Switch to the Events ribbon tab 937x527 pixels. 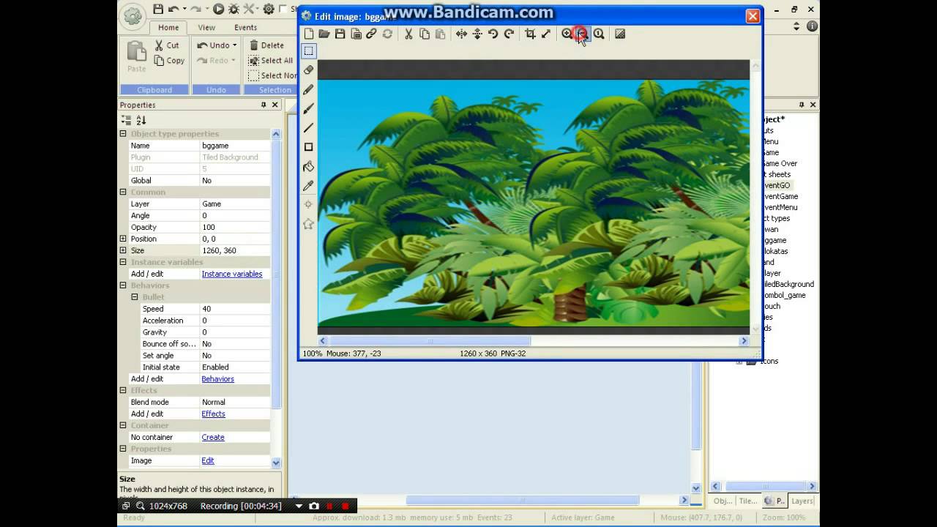click(245, 28)
